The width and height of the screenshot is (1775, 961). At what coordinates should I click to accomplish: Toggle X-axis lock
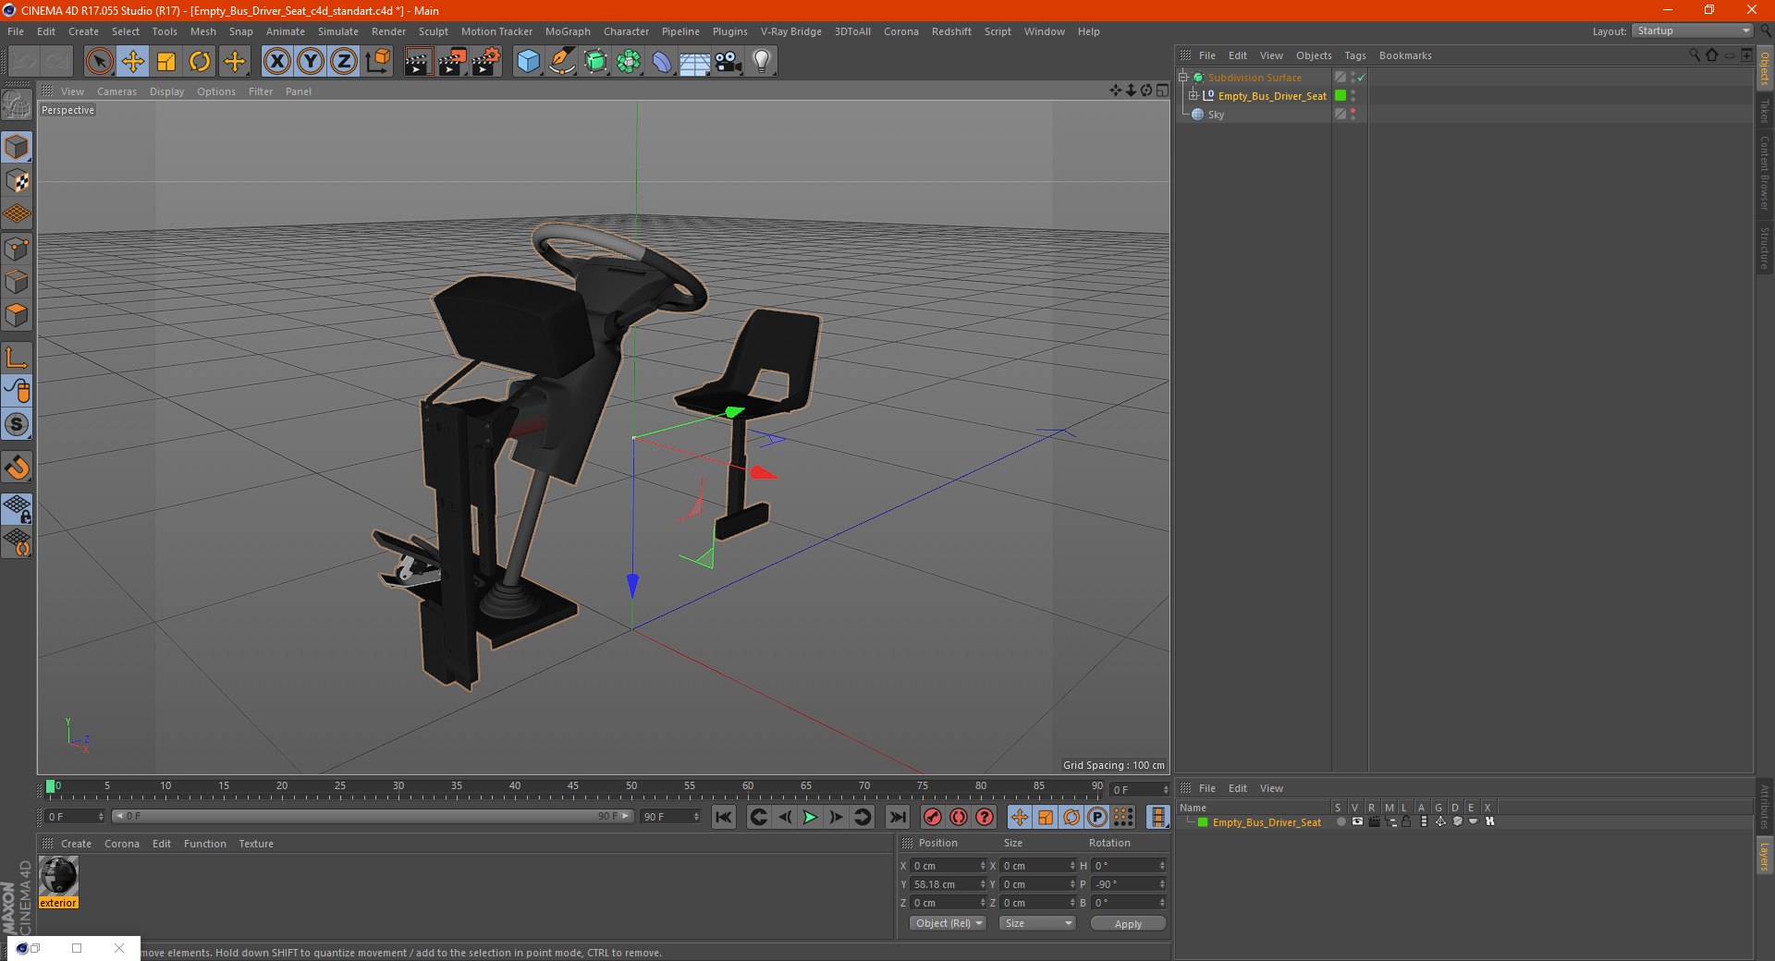pyautogui.click(x=276, y=62)
